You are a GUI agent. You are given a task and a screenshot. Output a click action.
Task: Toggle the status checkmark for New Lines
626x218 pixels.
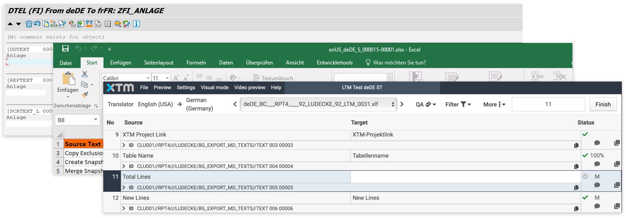585,198
